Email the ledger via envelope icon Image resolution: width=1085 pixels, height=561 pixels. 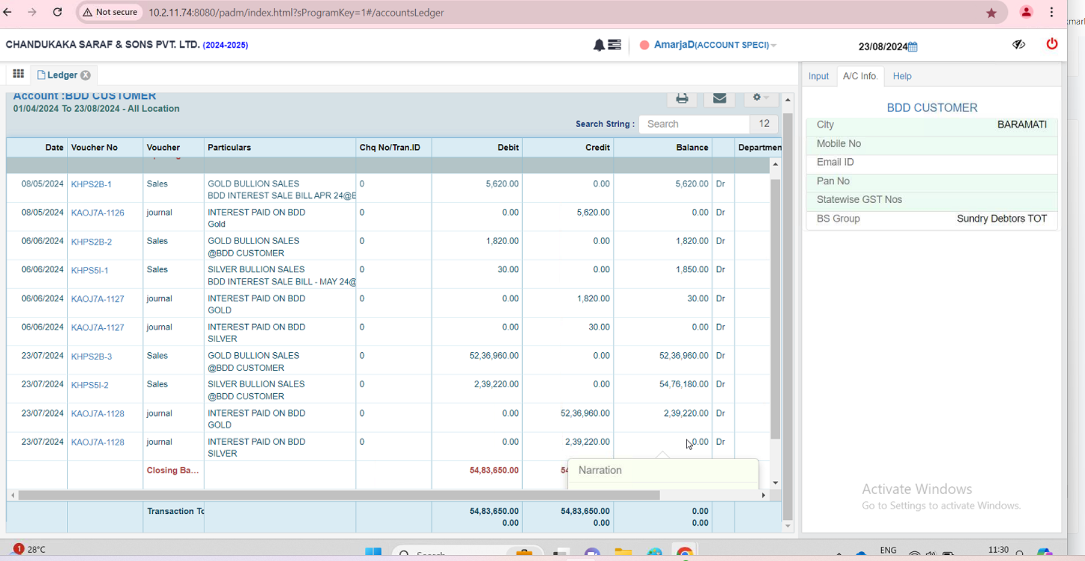click(719, 98)
